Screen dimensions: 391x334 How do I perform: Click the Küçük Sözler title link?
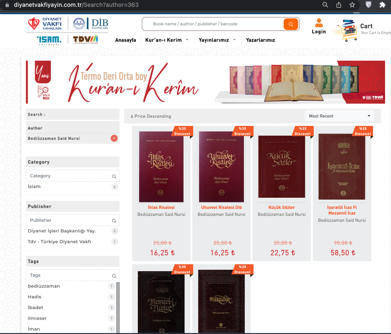(282, 208)
